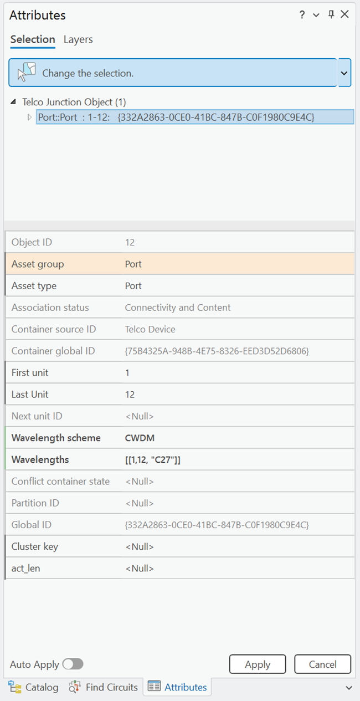This screenshot has height=701, width=360.
Task: Collapse the Telco Junction Object node
Action: [x=13, y=102]
